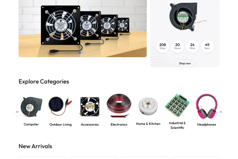Click the Headphones category label
This screenshot has height=159, width=238.
tap(206, 124)
